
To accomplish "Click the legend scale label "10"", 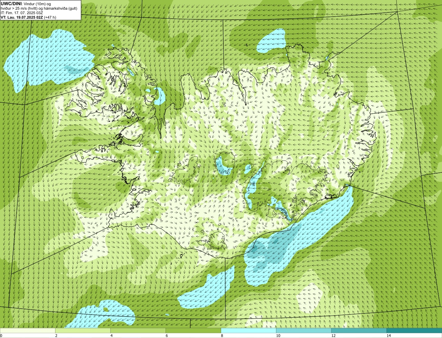I will 278,336.
